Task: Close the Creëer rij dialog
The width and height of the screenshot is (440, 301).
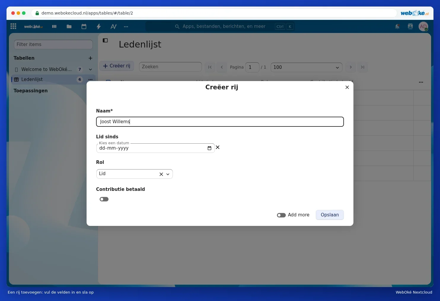Action: pyautogui.click(x=347, y=87)
